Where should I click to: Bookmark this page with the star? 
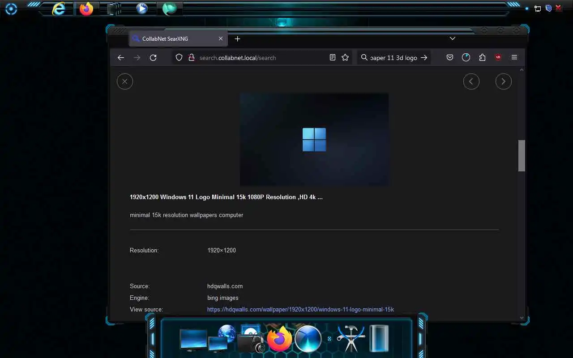coord(345,58)
